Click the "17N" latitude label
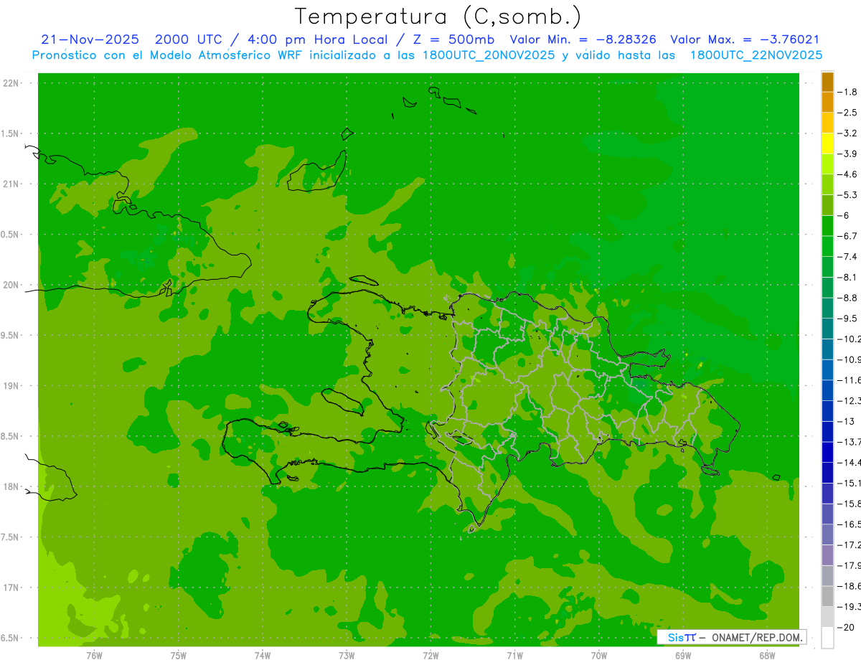The width and height of the screenshot is (861, 665). tap(10, 588)
